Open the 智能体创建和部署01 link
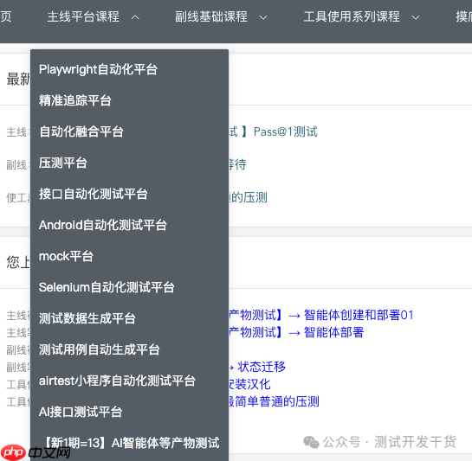Screen dimensions: 472x461 359,315
